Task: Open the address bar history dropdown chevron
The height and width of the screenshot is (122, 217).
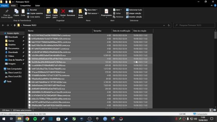Action: [x=164, y=25]
